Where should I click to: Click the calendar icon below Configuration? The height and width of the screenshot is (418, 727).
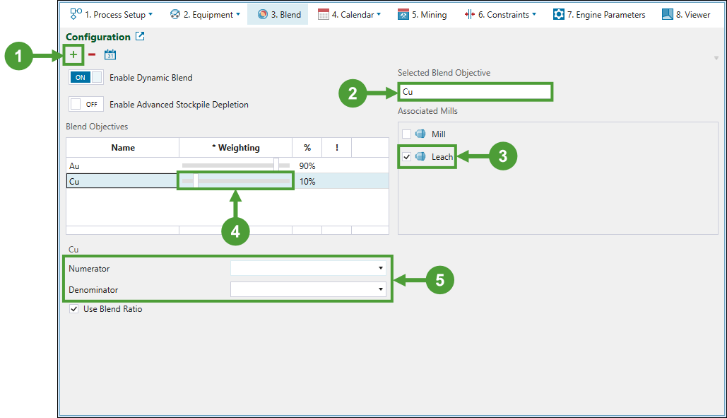(x=110, y=55)
